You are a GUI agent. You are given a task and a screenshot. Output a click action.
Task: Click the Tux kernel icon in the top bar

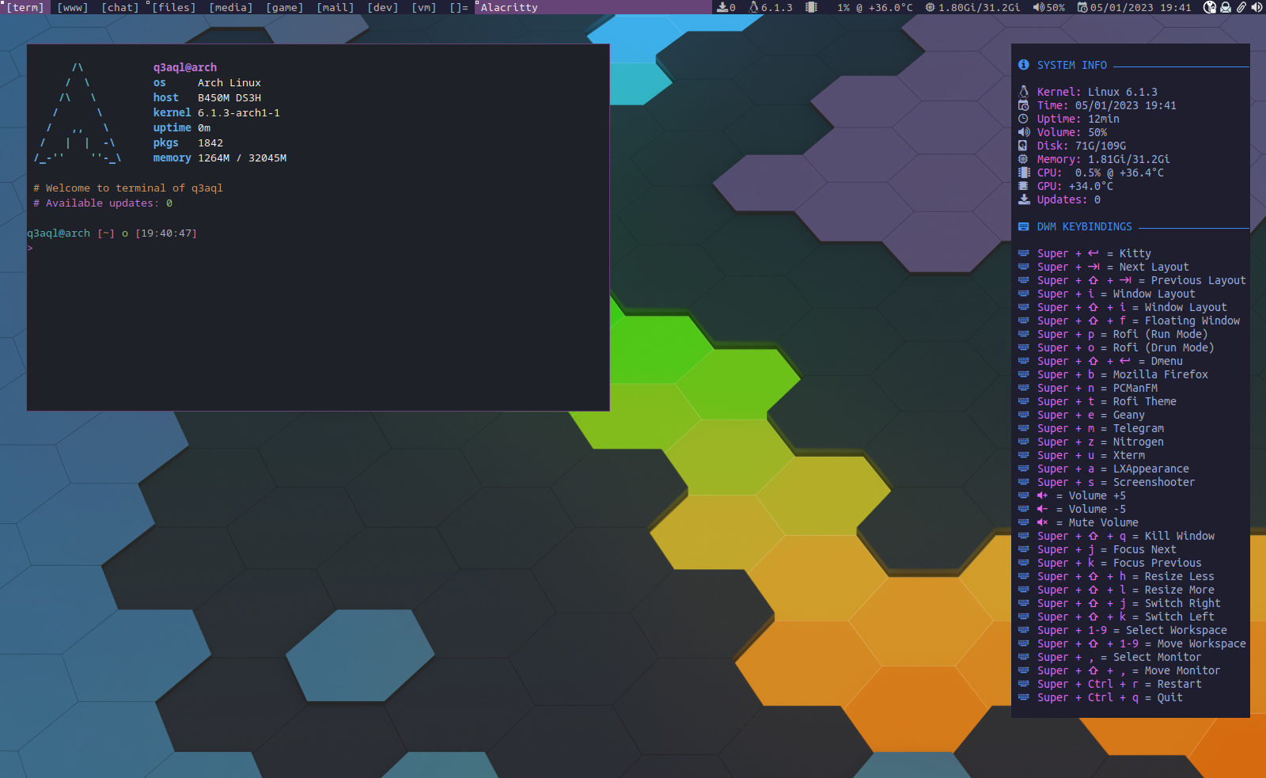[753, 7]
